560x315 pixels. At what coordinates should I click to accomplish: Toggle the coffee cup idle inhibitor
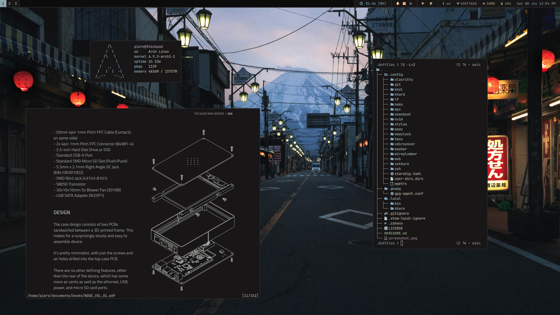tap(431, 3)
